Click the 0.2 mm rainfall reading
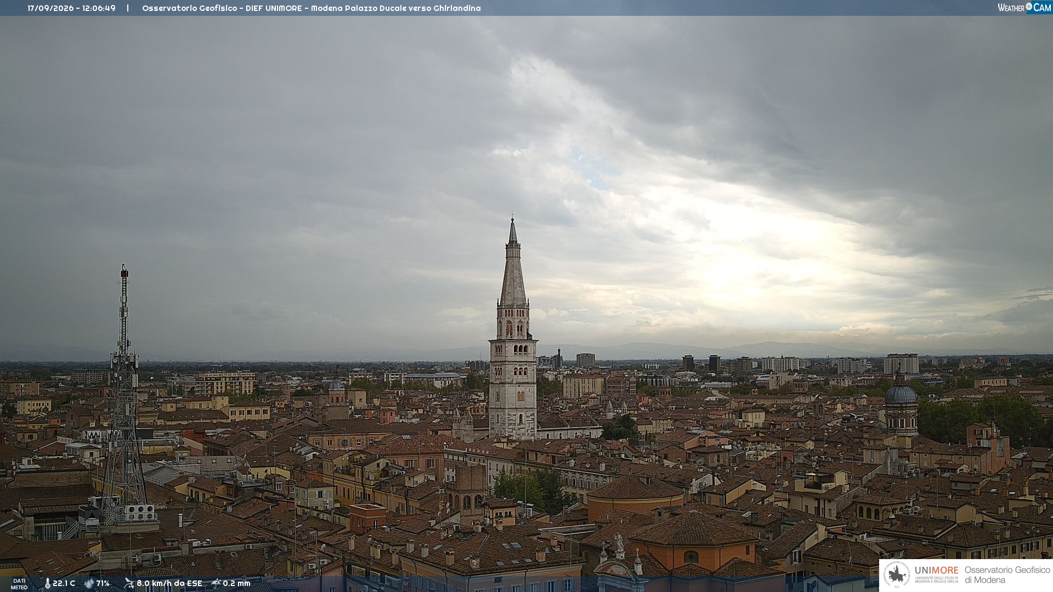Screen dimensions: 1053x592 236,583
